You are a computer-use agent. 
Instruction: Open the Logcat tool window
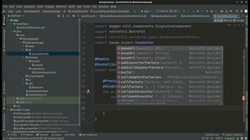point(56,135)
